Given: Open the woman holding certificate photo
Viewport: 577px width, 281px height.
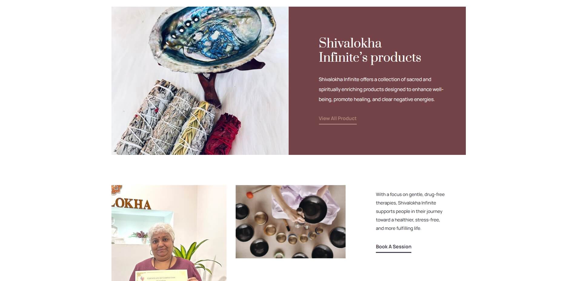Looking at the screenshot, I should pos(169,233).
